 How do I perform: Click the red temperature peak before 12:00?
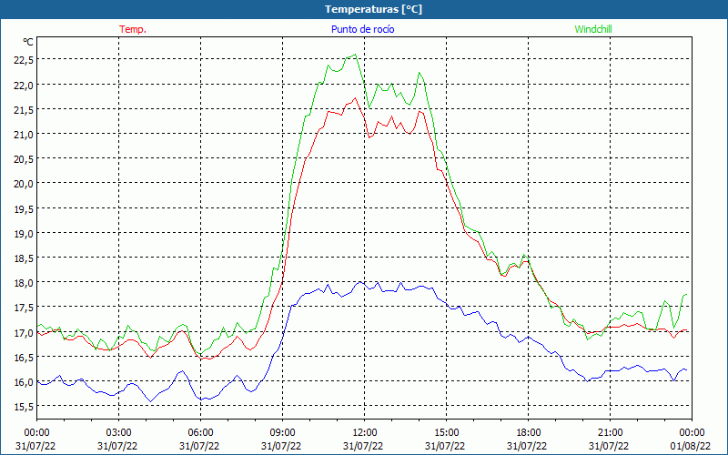point(355,98)
